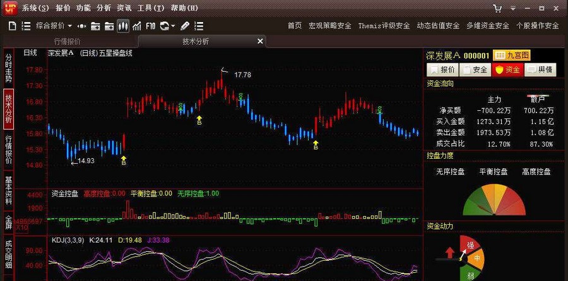Click the 日线 period label

30,53
